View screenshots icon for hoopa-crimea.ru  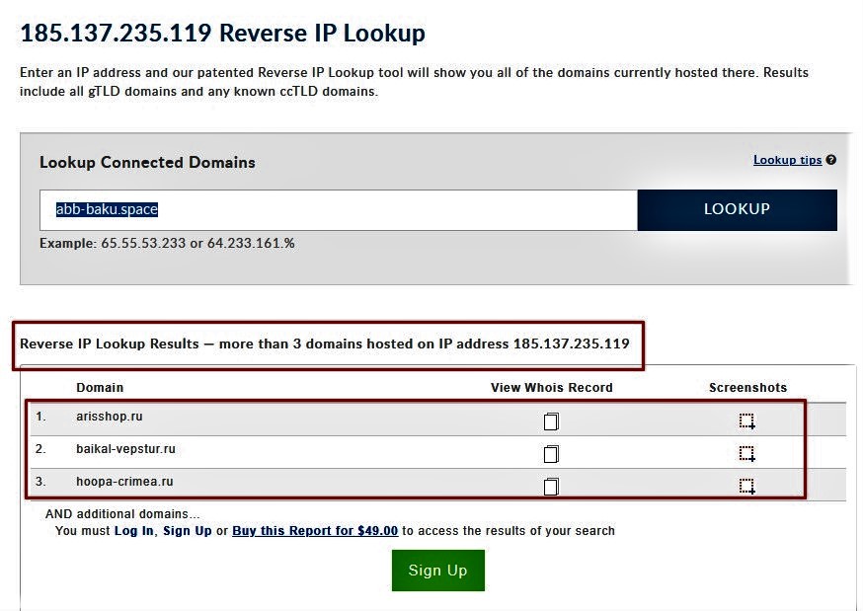tap(746, 486)
